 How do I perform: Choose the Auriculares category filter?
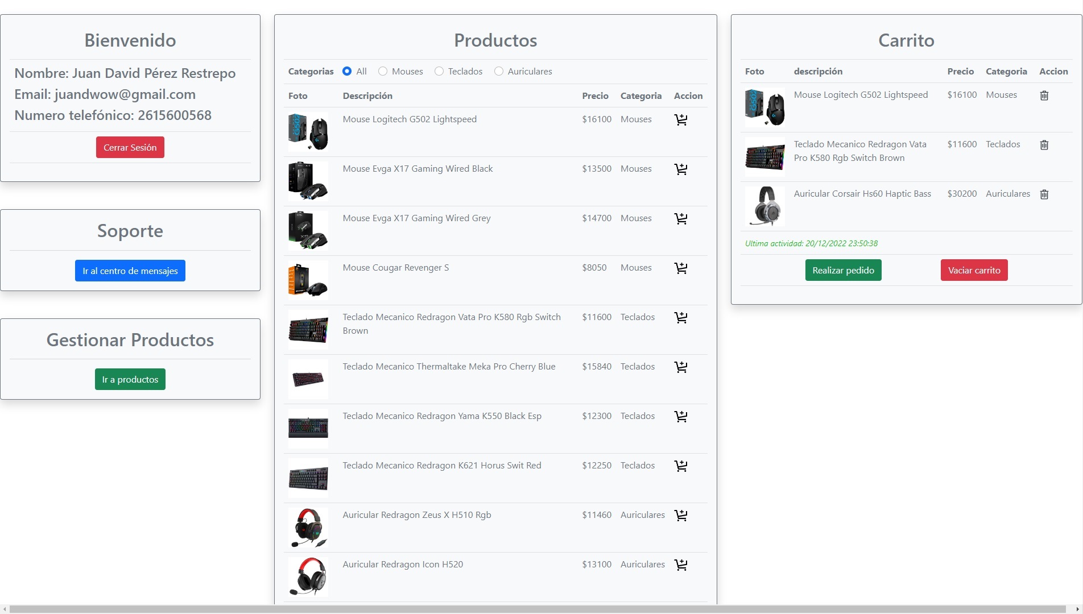pyautogui.click(x=499, y=72)
